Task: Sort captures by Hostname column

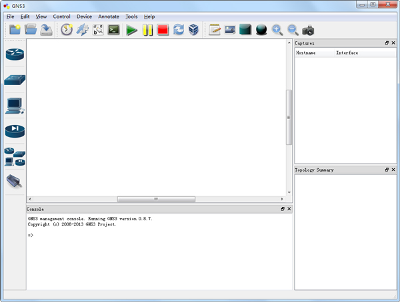Action: point(314,53)
